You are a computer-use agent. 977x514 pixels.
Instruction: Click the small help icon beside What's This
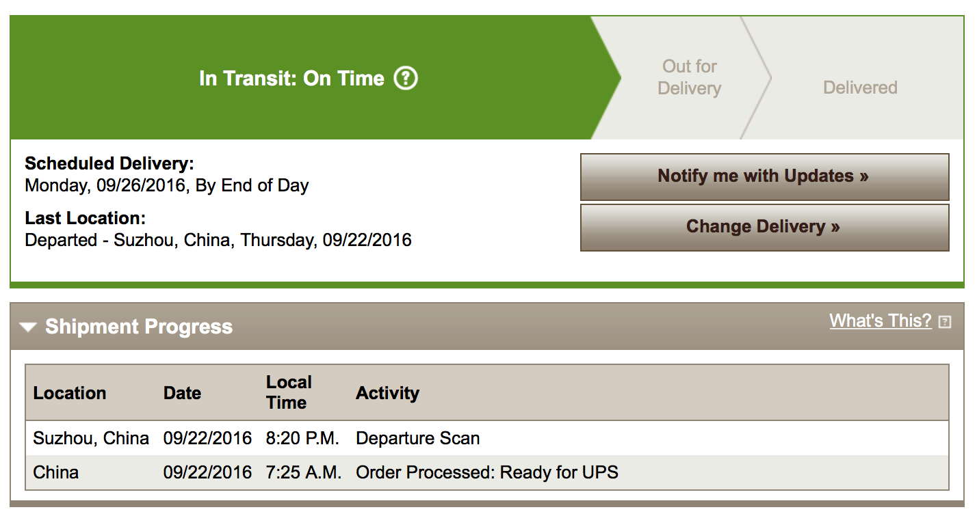click(945, 321)
